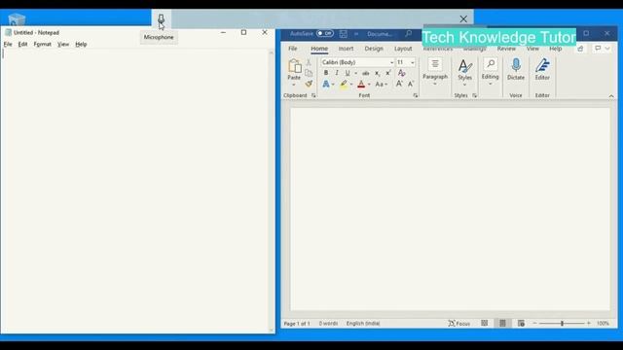623x350 pixels.
Task: Apply Subscript formatting in Word
Action: tap(377, 74)
